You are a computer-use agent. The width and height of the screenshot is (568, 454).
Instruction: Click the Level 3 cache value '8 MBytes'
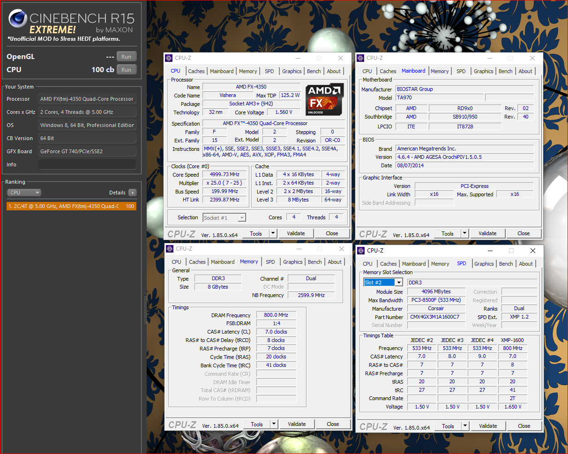pos(298,200)
